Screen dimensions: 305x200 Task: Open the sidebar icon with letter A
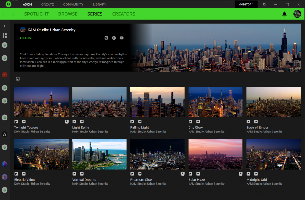click(x=5, y=134)
